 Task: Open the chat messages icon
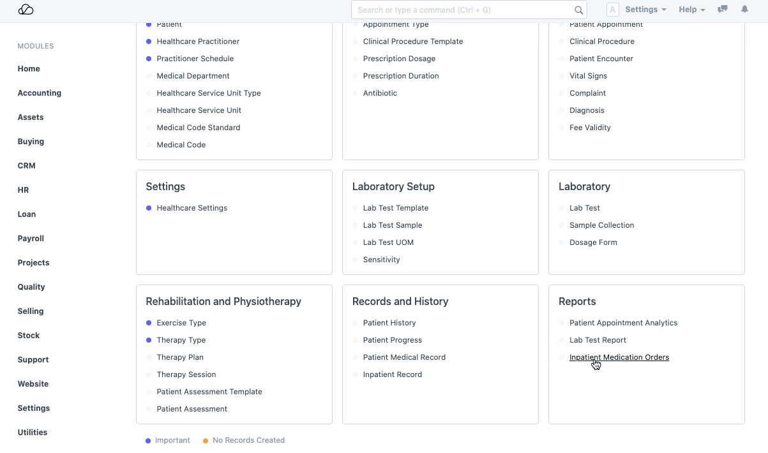(x=723, y=10)
